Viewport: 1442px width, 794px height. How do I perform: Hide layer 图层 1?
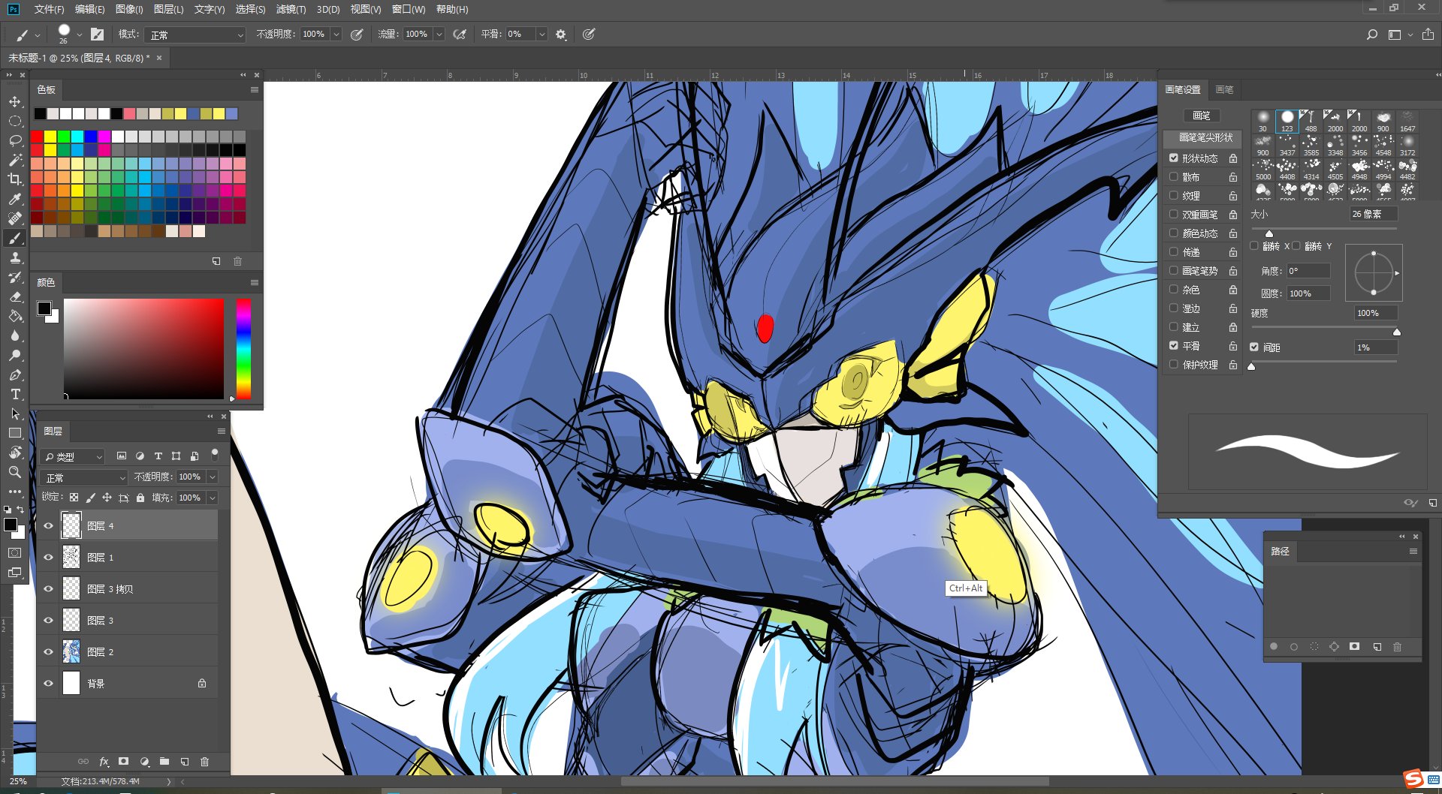[49, 558]
